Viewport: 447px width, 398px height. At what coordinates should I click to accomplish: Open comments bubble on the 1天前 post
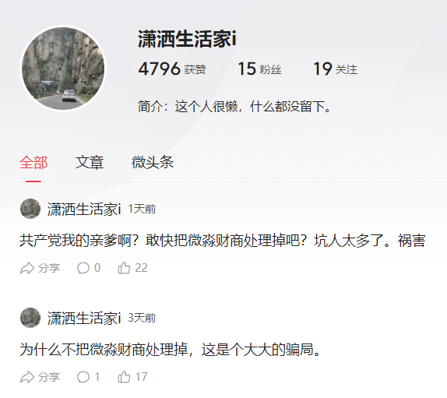pyautogui.click(x=83, y=268)
